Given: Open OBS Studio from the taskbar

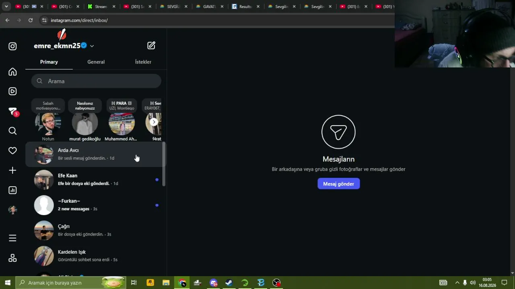Looking at the screenshot, I should 276,283.
